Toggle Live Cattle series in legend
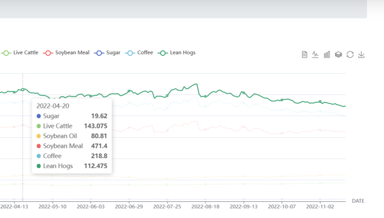Image resolution: width=384 pixels, height=218 pixels. click(20, 52)
